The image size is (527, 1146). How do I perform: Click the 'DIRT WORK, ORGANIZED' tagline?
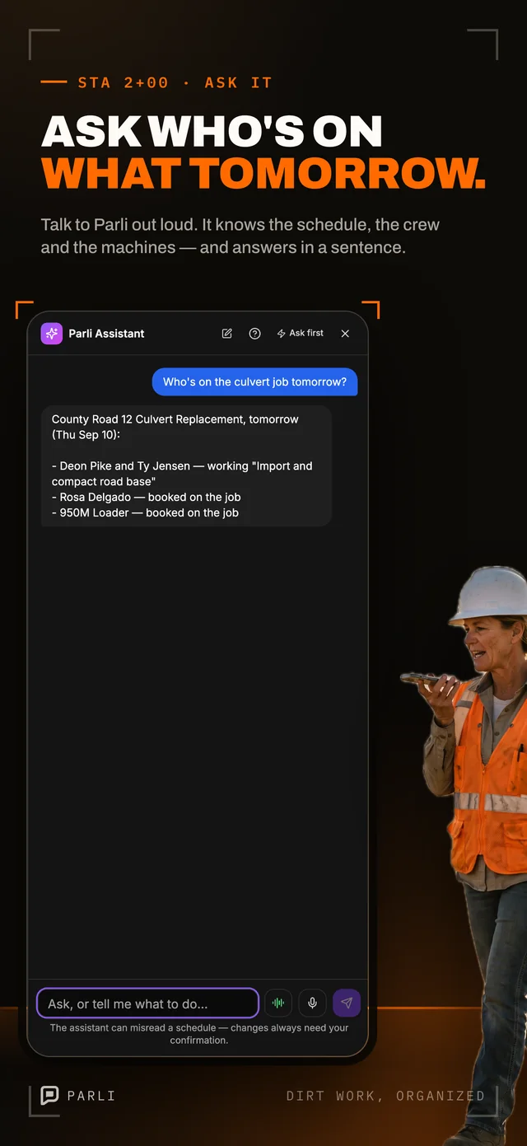(385, 1096)
